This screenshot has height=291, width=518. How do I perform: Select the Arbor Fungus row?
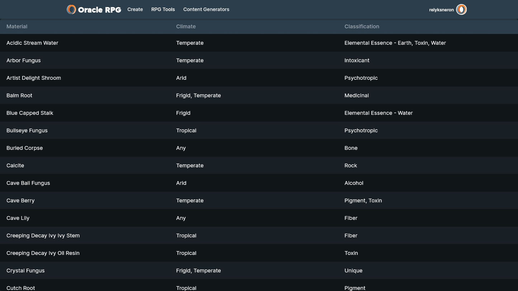pos(24,60)
